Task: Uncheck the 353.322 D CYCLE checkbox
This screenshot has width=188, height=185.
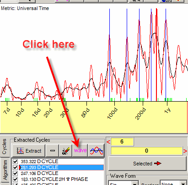Action: click(x=16, y=161)
